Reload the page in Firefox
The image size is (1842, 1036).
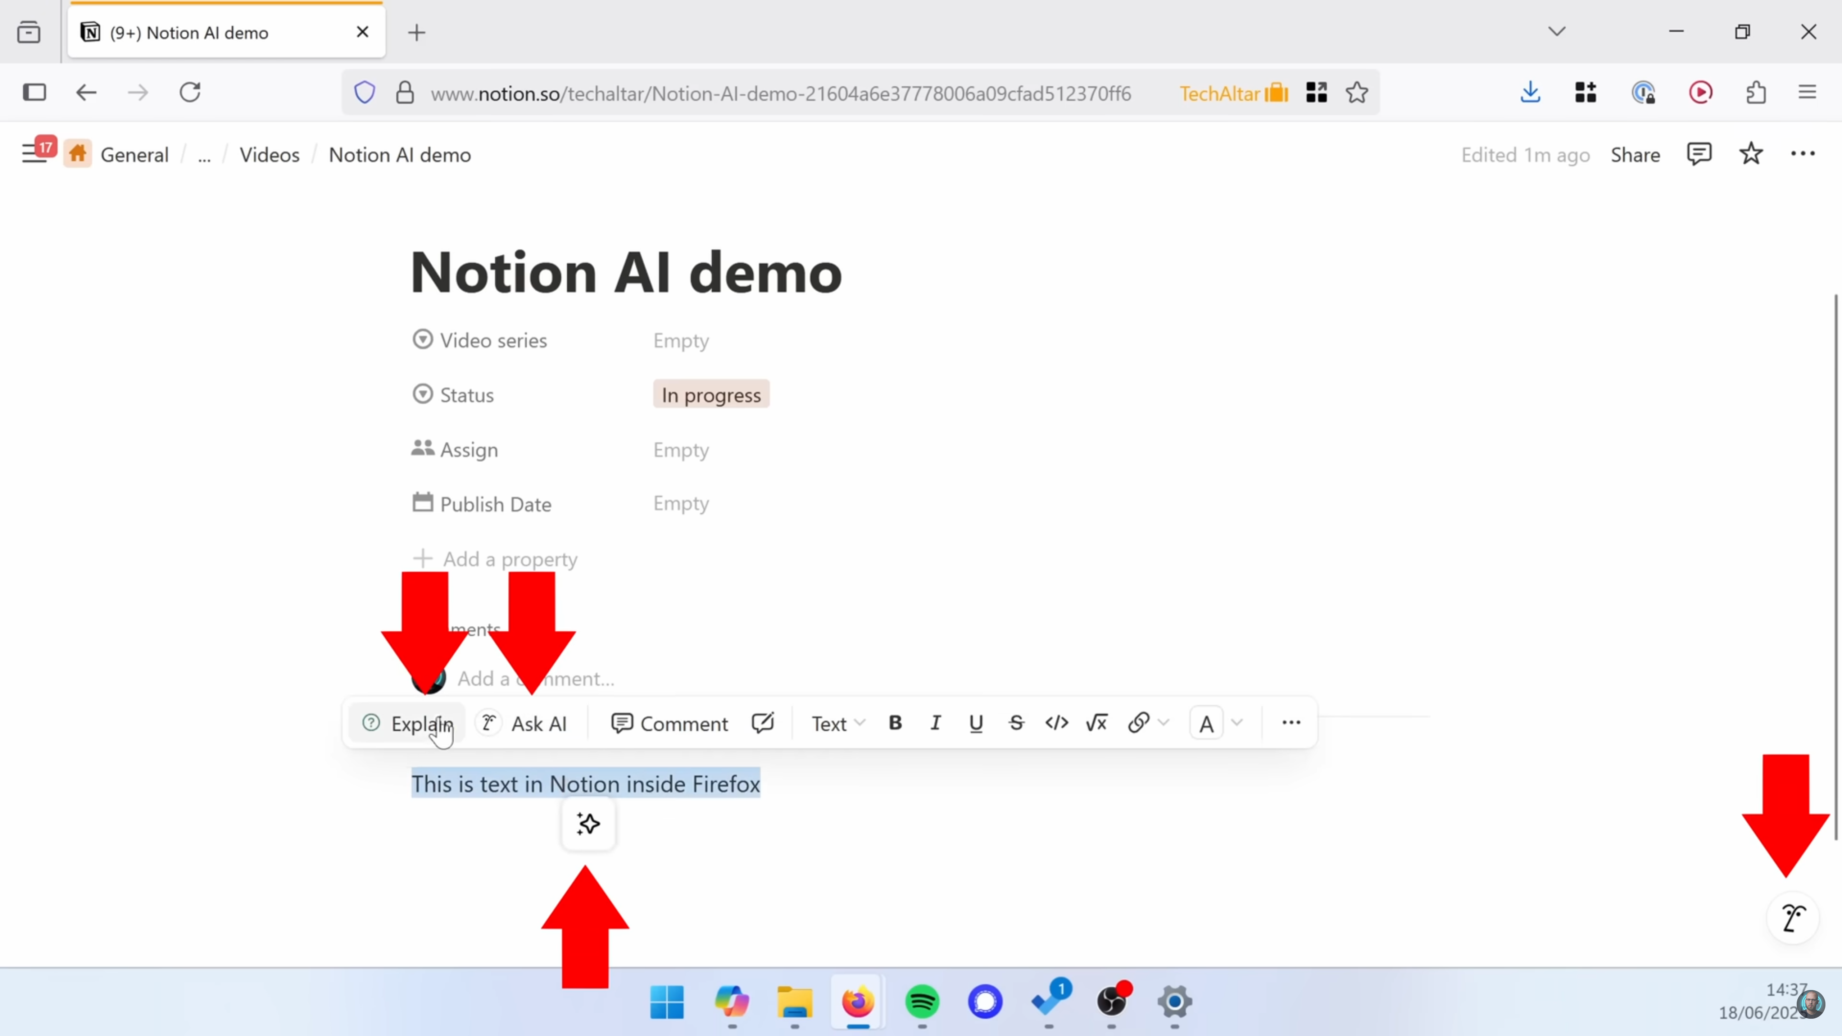(190, 92)
